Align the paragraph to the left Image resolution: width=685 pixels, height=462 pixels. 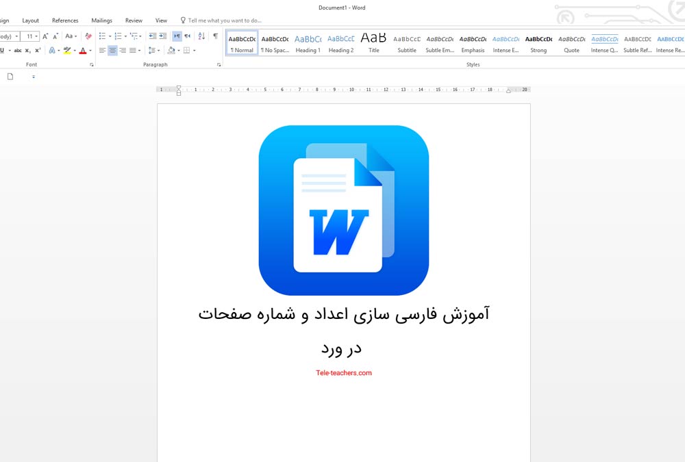[102, 51]
